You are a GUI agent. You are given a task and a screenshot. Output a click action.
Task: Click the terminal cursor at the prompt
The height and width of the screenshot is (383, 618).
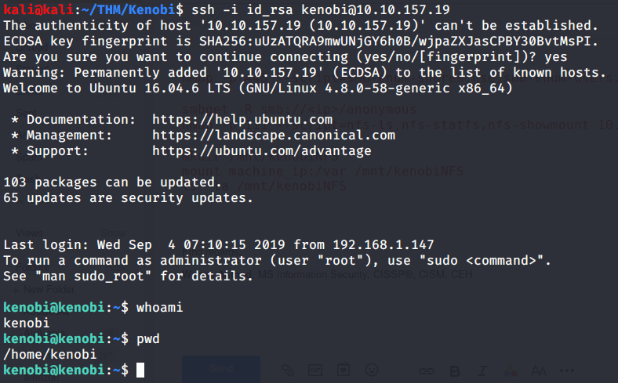[x=140, y=370]
